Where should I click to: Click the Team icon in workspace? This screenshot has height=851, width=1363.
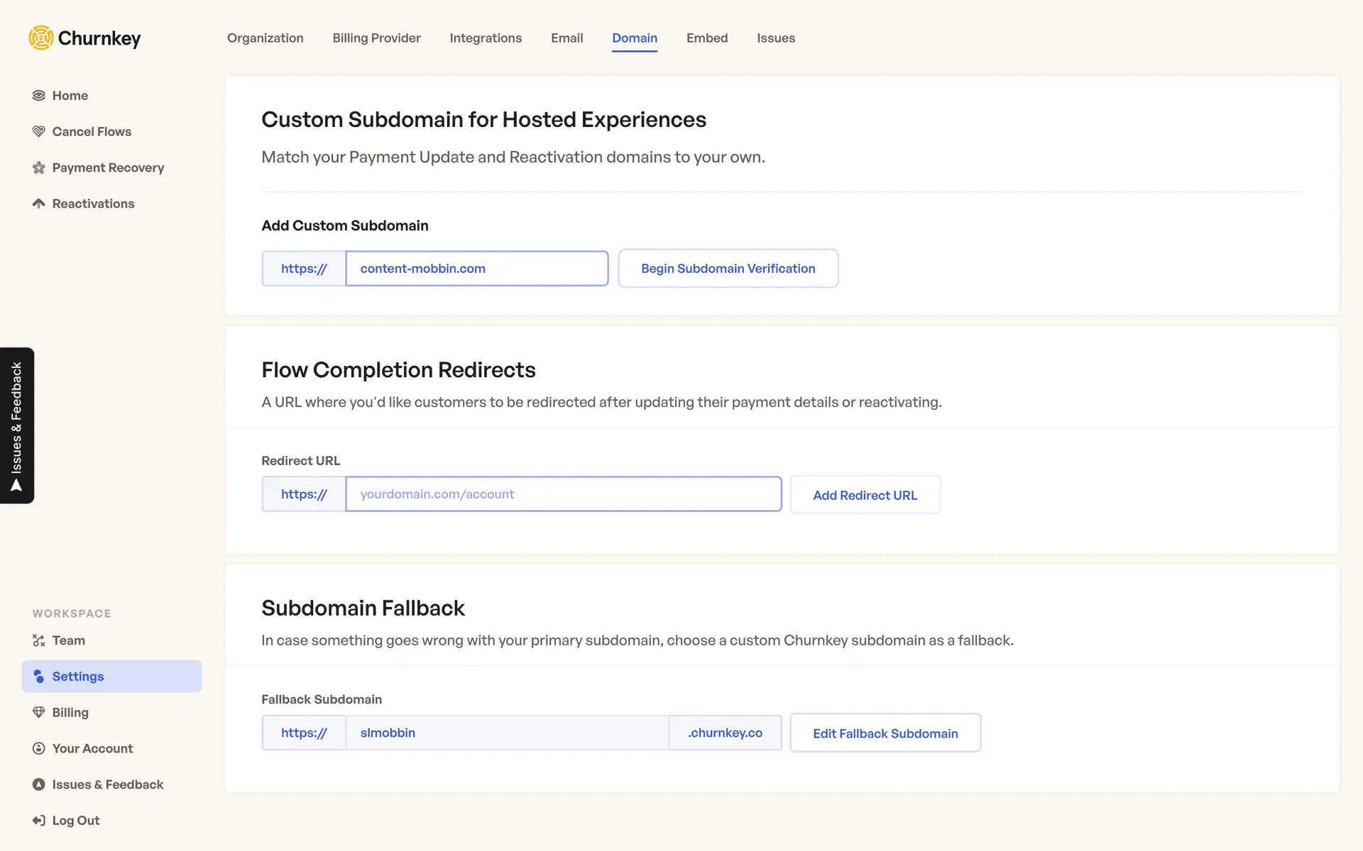[x=38, y=641]
